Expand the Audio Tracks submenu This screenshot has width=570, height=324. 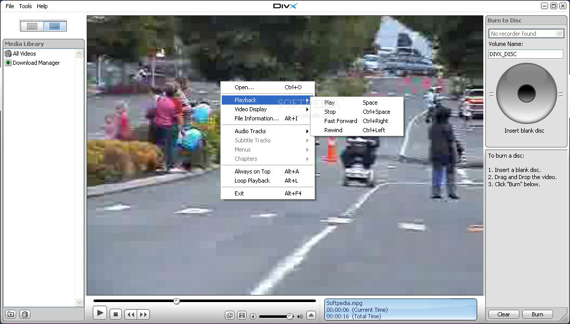268,131
